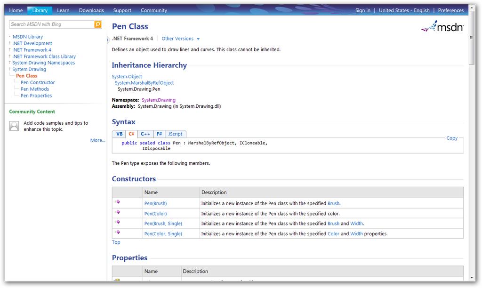Click the Bing search magnifier icon

coord(98,24)
